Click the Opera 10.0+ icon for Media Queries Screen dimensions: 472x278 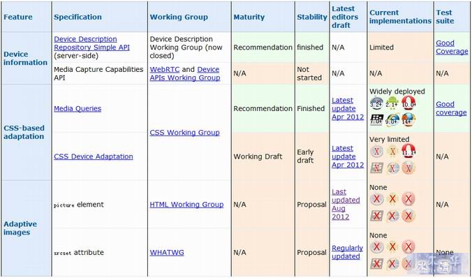(x=408, y=103)
